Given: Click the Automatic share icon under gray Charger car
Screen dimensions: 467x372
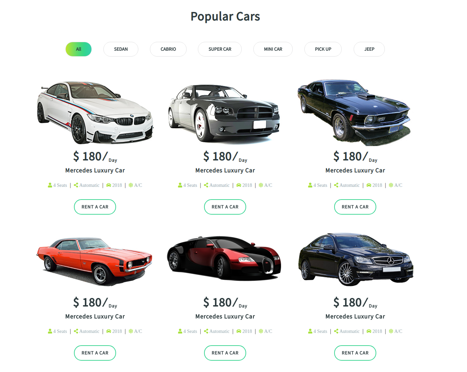Looking at the screenshot, I should 206,185.
